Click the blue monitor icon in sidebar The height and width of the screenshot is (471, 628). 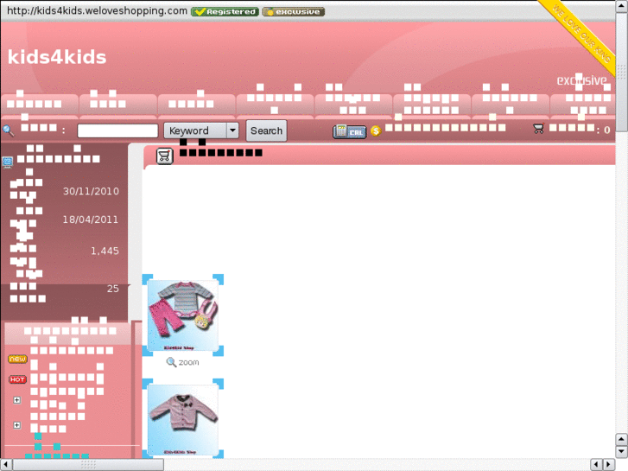click(8, 162)
